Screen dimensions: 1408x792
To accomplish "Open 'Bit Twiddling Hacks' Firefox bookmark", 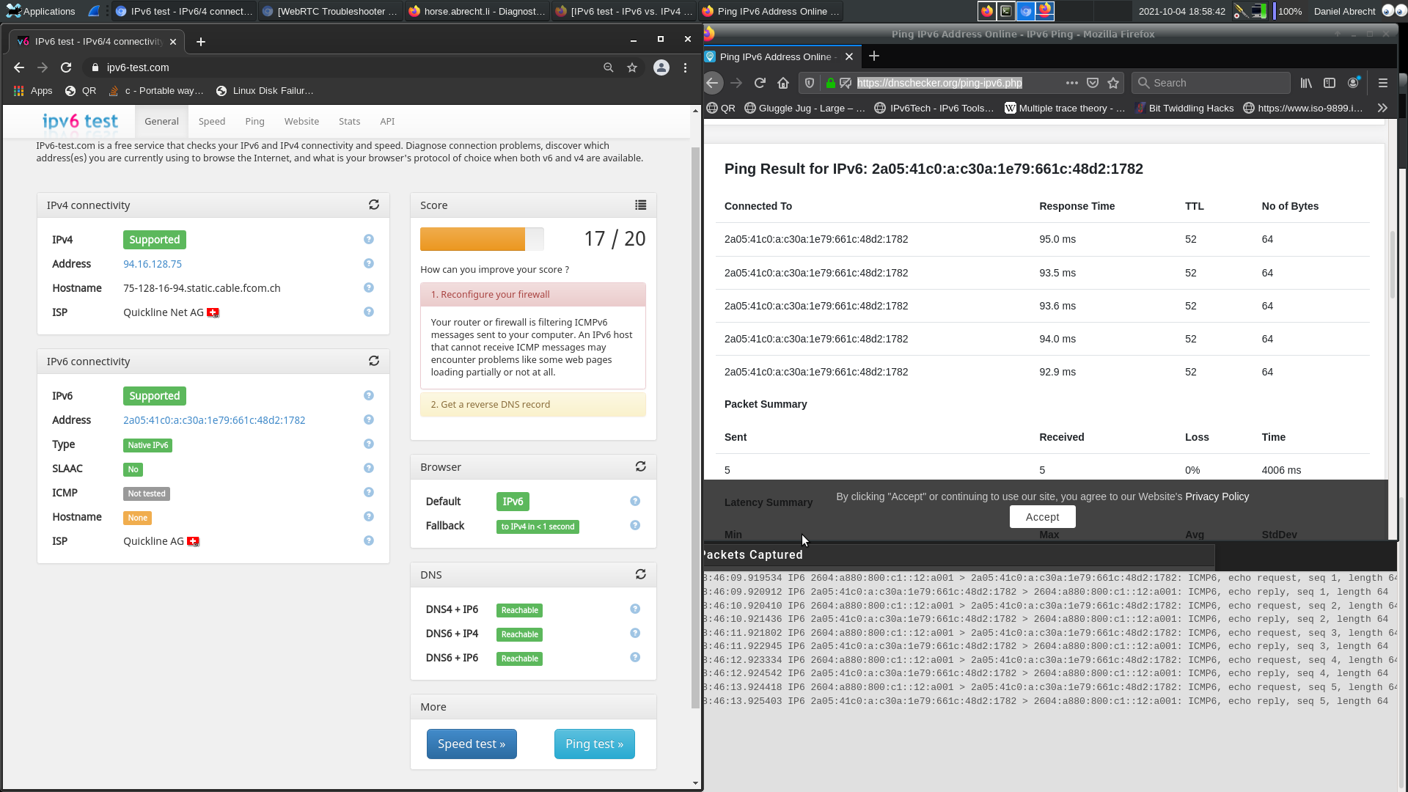I will [x=1184, y=108].
